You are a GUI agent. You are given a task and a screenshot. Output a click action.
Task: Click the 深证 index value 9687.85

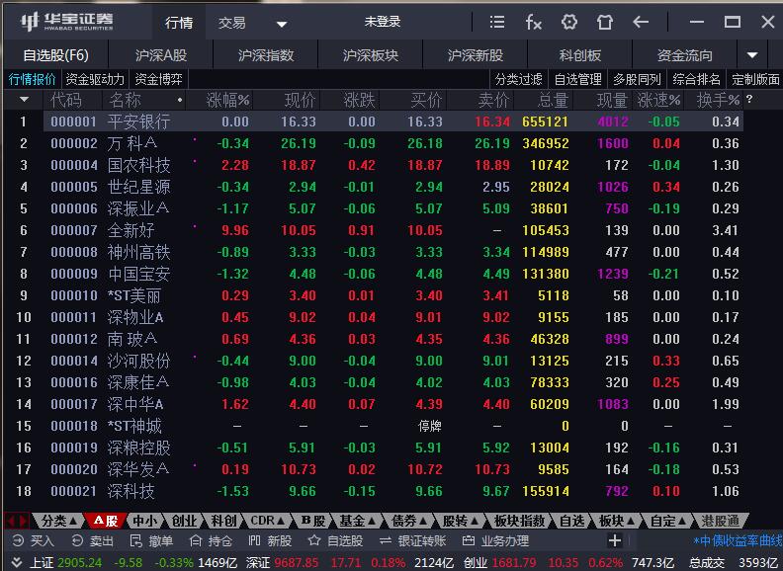(x=297, y=563)
